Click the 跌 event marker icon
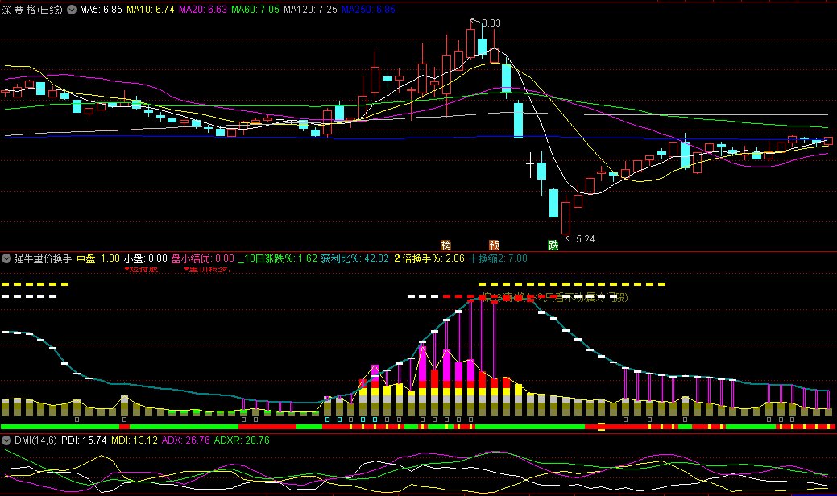Image resolution: width=837 pixels, height=496 pixels. (x=553, y=245)
